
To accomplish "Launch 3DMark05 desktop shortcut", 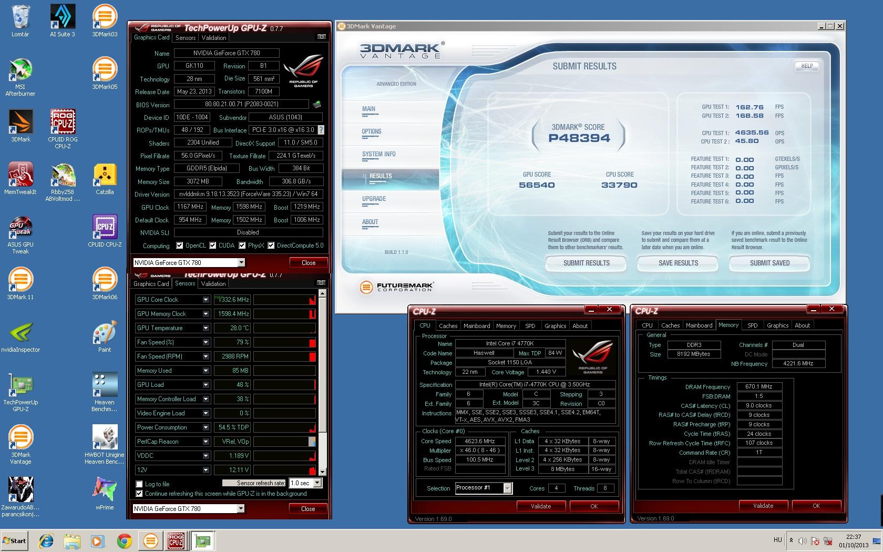I will (x=105, y=74).
